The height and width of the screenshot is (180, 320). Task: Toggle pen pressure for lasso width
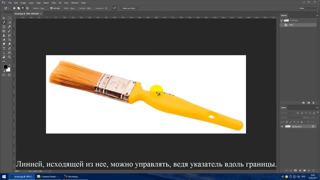(x=114, y=8)
